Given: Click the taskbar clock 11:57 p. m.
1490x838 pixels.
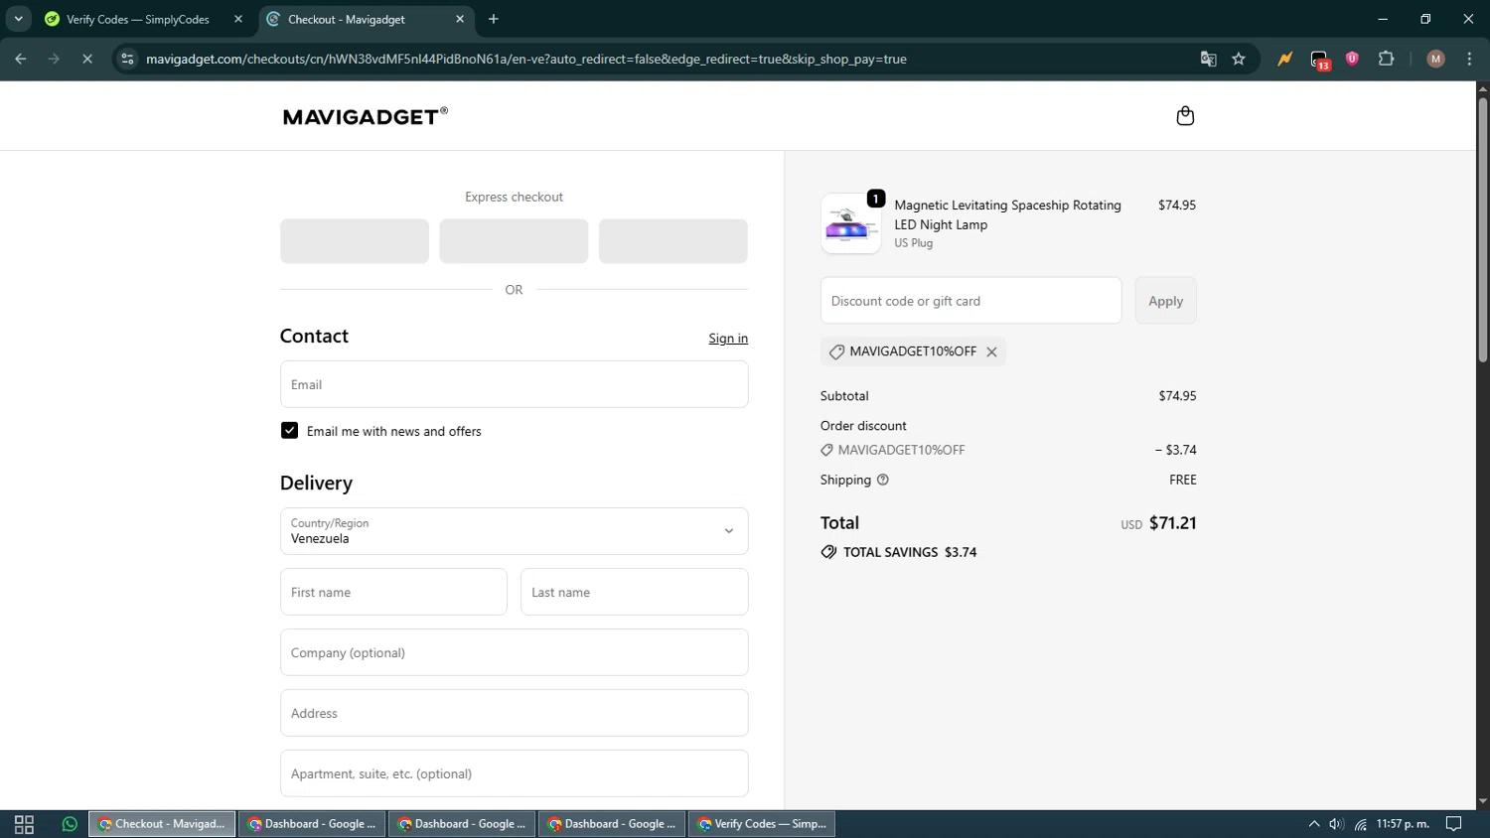Looking at the screenshot, I should point(1403,824).
